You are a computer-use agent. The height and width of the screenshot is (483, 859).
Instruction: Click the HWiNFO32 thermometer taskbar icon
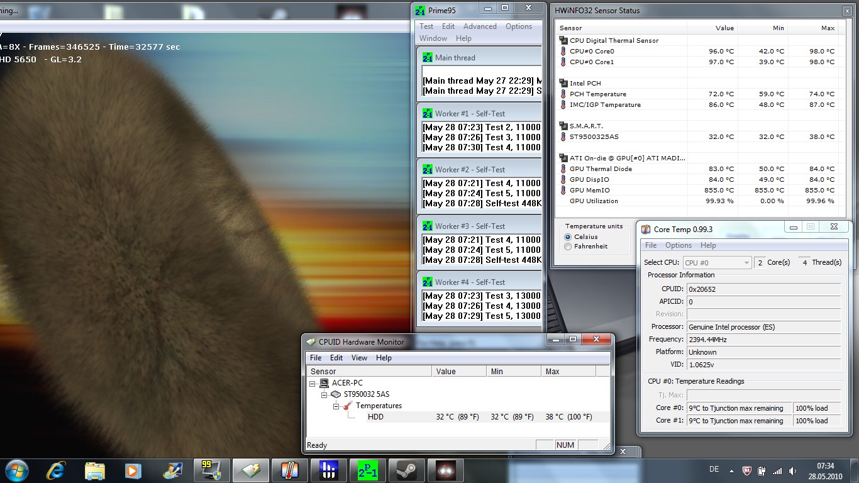[289, 470]
